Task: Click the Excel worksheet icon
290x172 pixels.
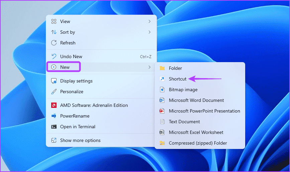Action: (162, 132)
